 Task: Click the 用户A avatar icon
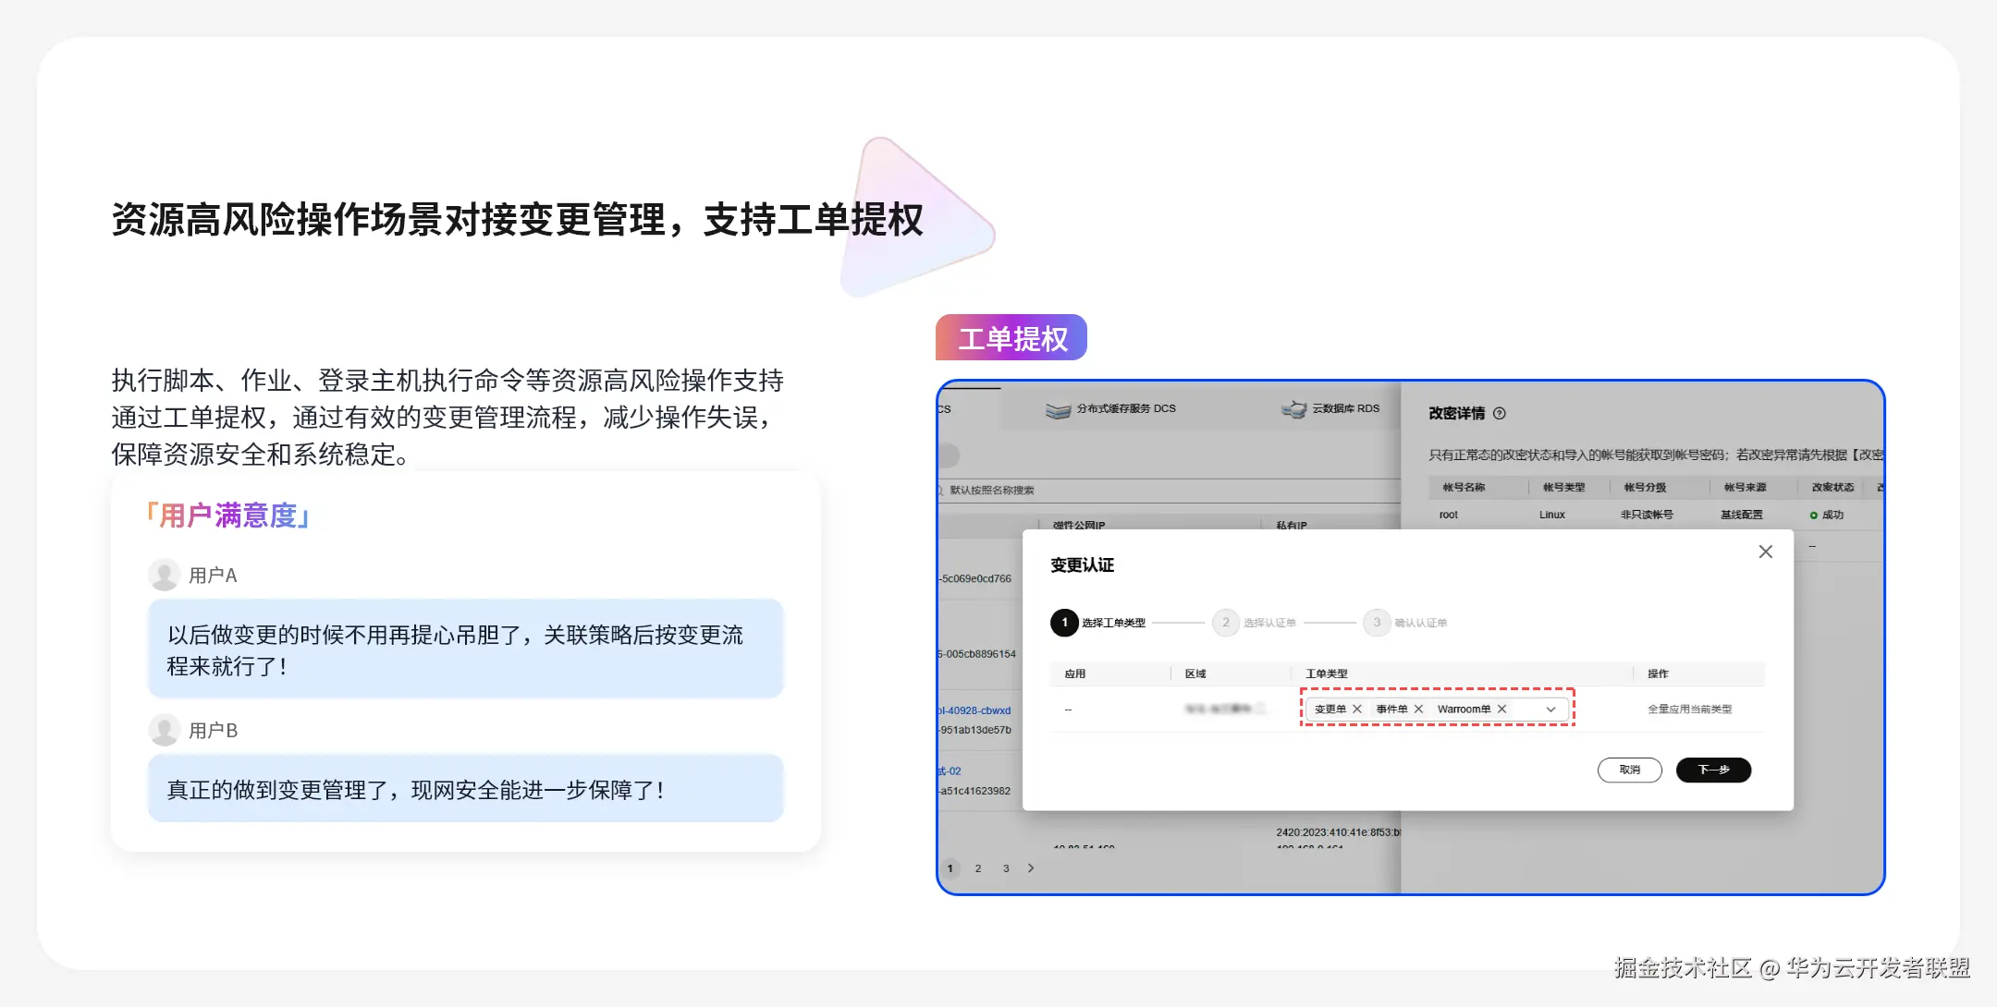pos(165,575)
